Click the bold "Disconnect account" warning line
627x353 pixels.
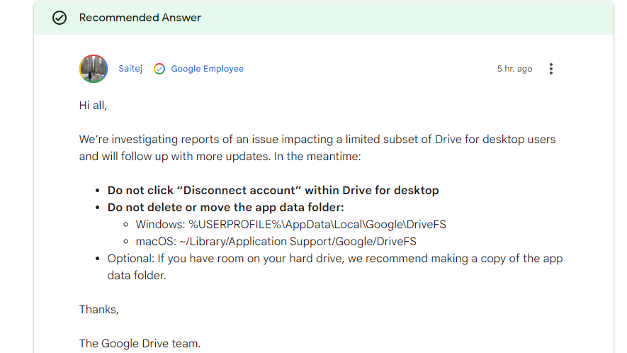(x=273, y=190)
